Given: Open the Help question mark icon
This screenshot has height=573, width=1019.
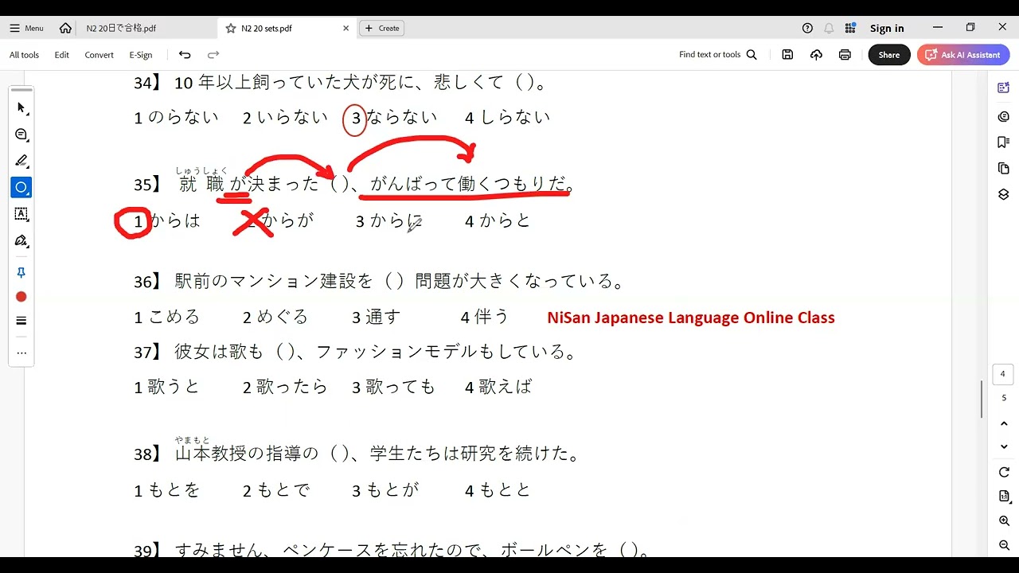Looking at the screenshot, I should click(807, 28).
